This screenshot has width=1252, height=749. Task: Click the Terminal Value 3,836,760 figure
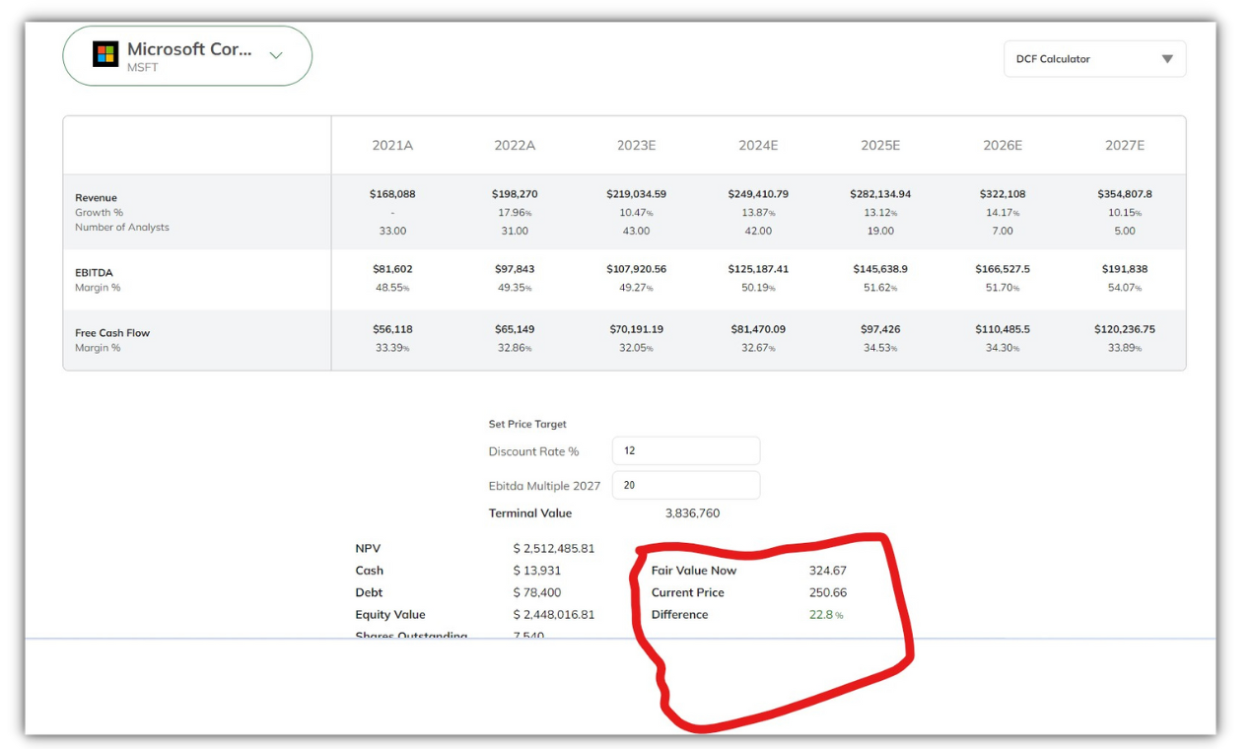(x=692, y=513)
